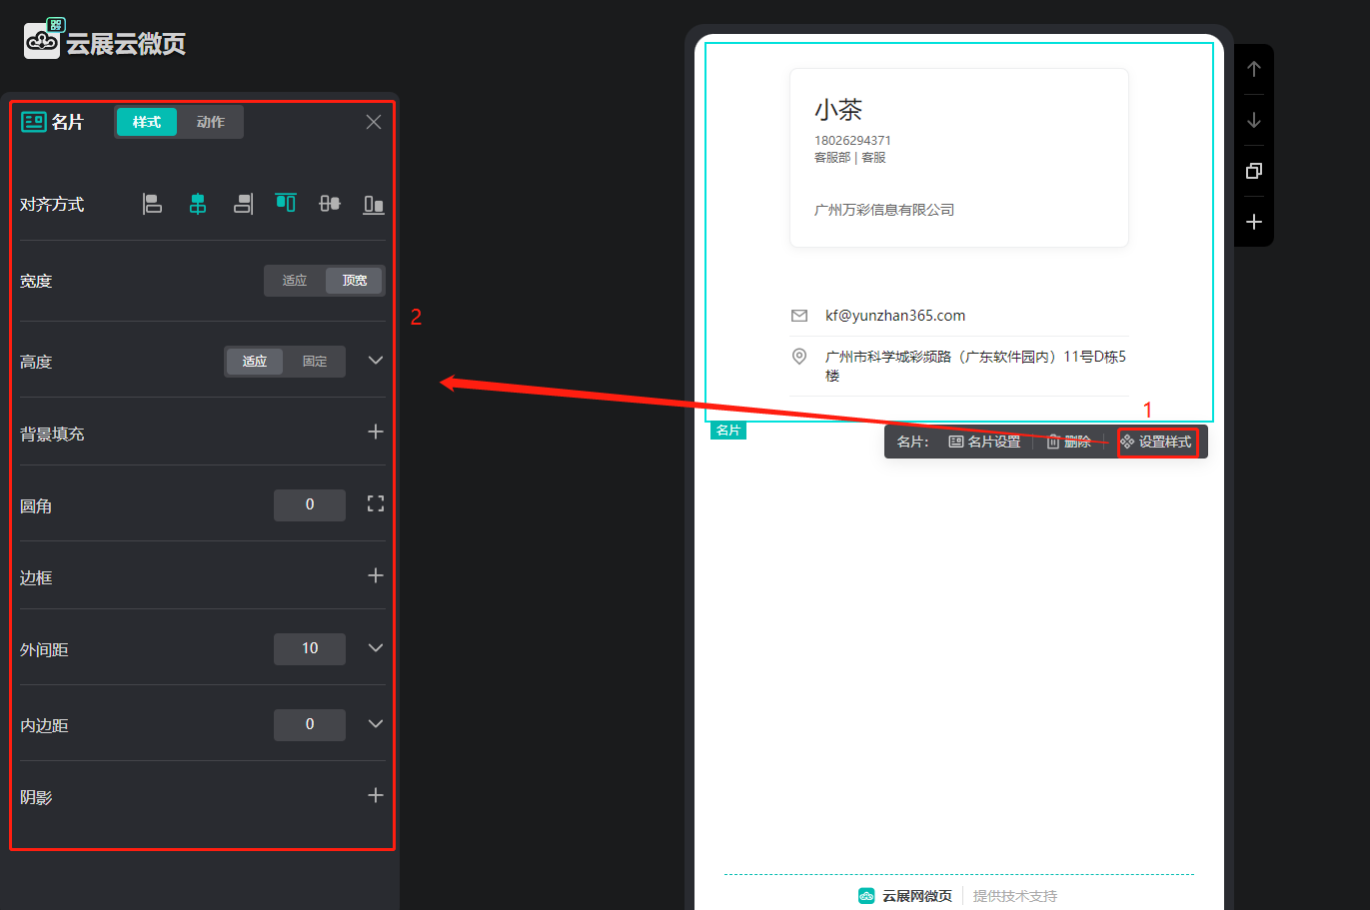Switch to the 动作 tab

click(x=211, y=122)
